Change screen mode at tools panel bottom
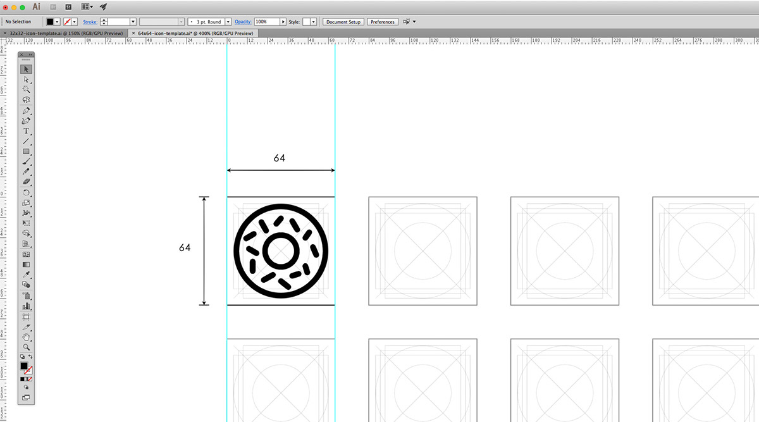Viewport: 759px width, 422px height. click(26, 397)
